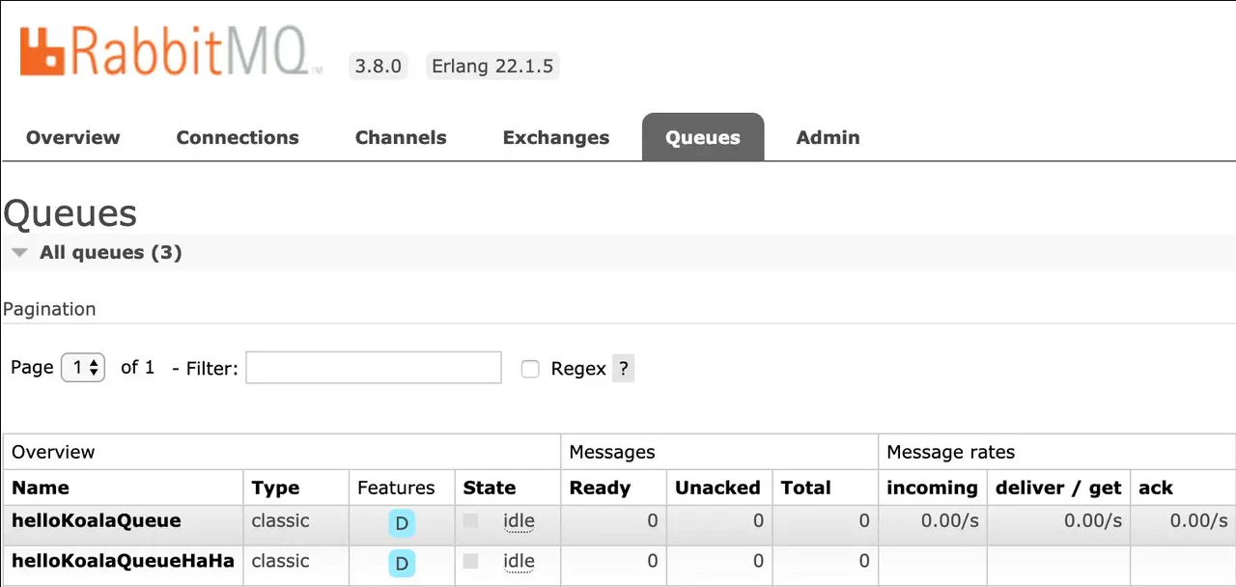Click the idle state of helloKoalaQueue
Screen dimensions: 1236x587
pyautogui.click(x=519, y=521)
